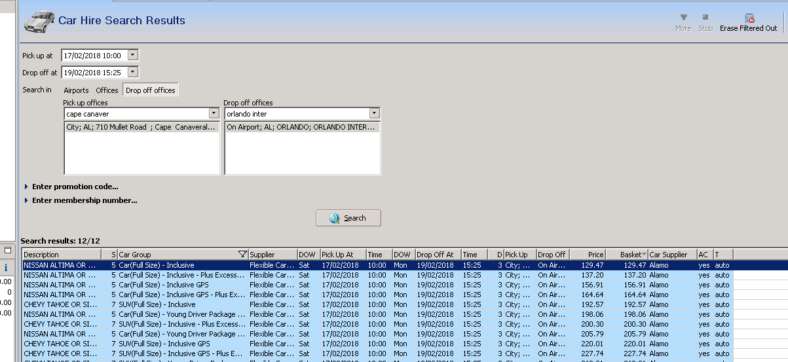Click the sort arrow in Basket column header

tap(645, 255)
